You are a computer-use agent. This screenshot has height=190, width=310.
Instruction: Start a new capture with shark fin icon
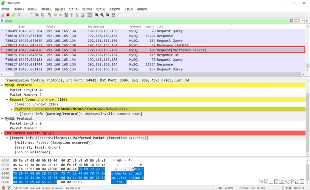(3, 15)
